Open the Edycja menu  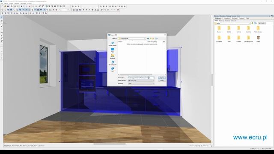click(x=6, y=3)
